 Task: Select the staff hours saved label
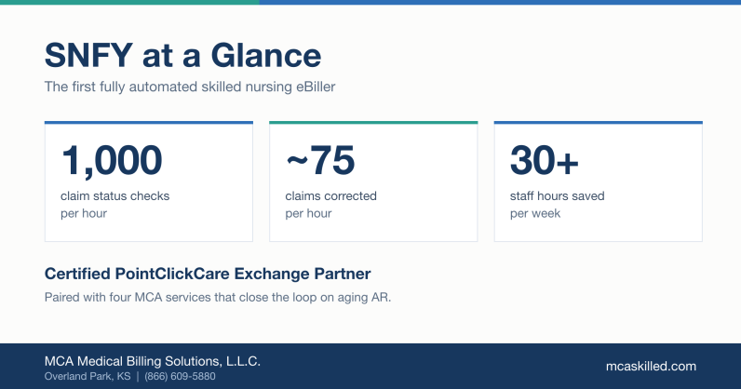[558, 195]
